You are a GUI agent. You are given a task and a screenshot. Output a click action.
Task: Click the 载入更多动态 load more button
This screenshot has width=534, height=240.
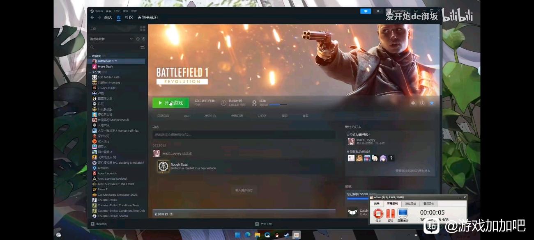coord(244,190)
